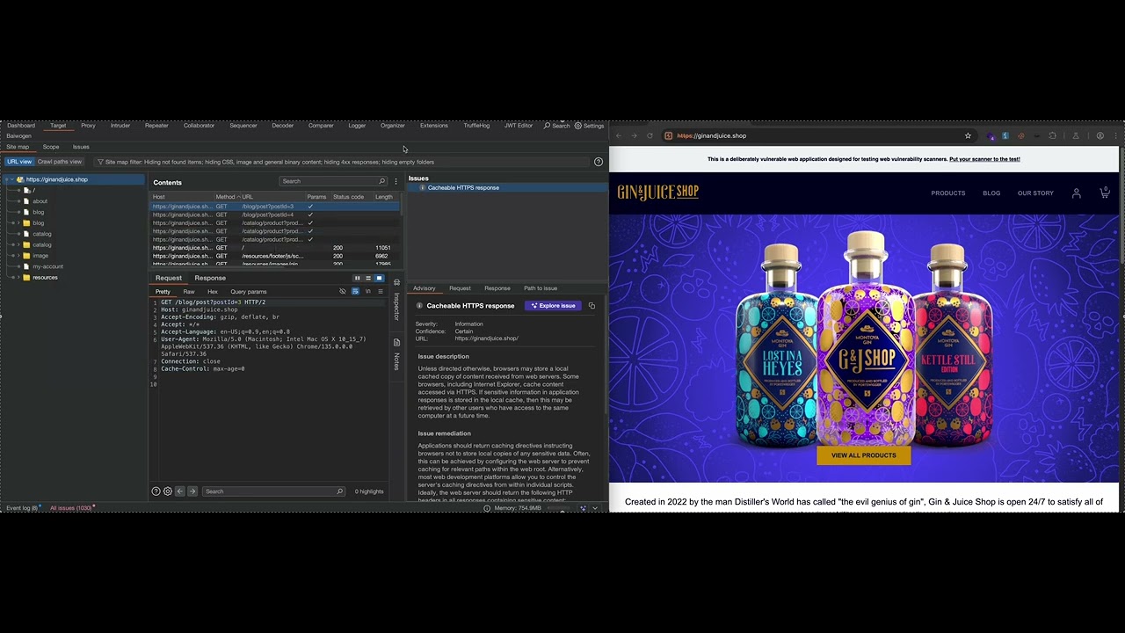Click Explore issue button

tap(553, 306)
